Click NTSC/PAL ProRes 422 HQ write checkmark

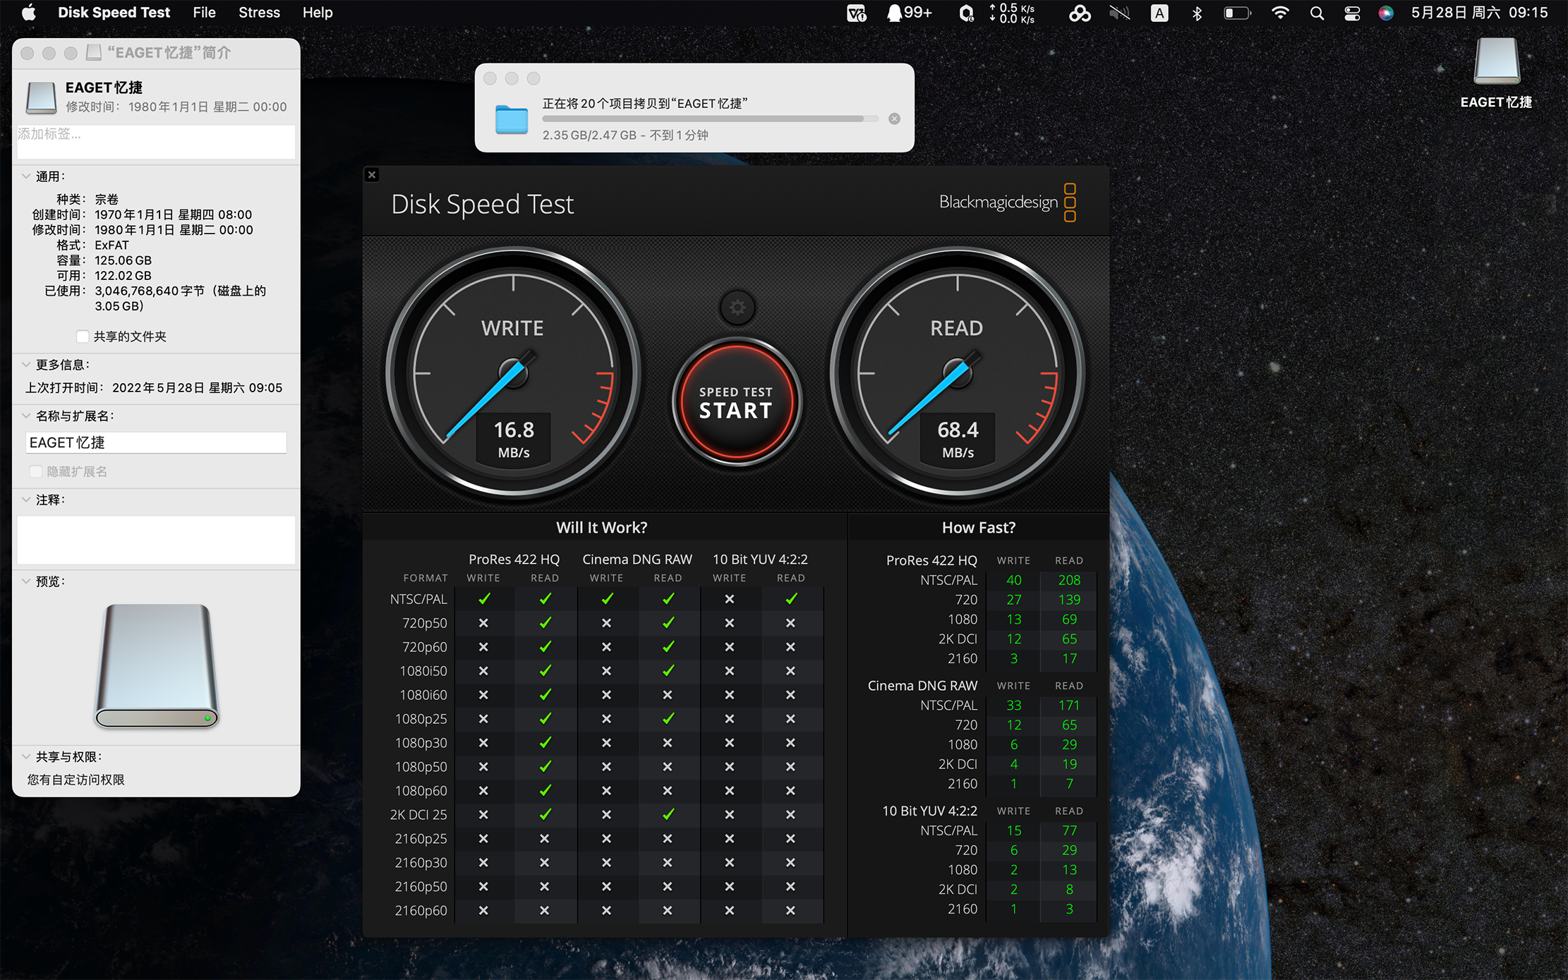(x=484, y=599)
